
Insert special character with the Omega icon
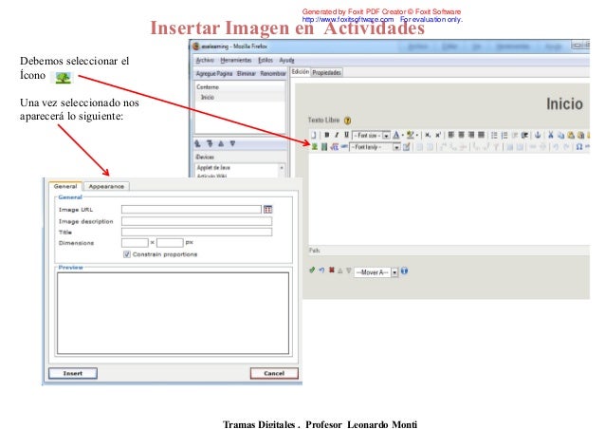(578, 147)
